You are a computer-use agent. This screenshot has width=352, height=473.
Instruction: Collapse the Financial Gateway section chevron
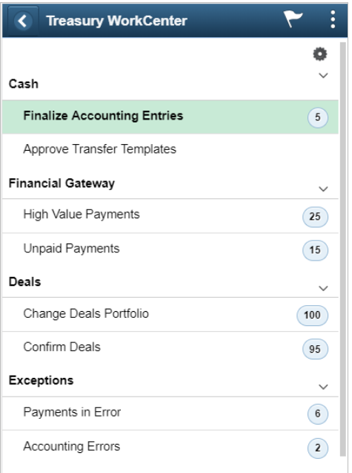(x=323, y=189)
